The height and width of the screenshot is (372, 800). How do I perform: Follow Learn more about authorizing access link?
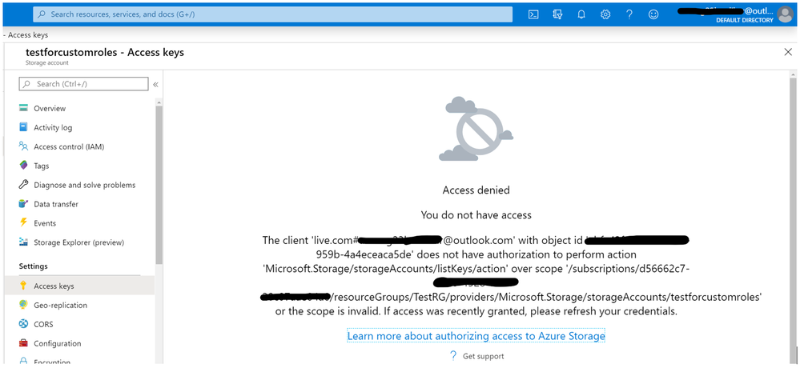coord(476,336)
